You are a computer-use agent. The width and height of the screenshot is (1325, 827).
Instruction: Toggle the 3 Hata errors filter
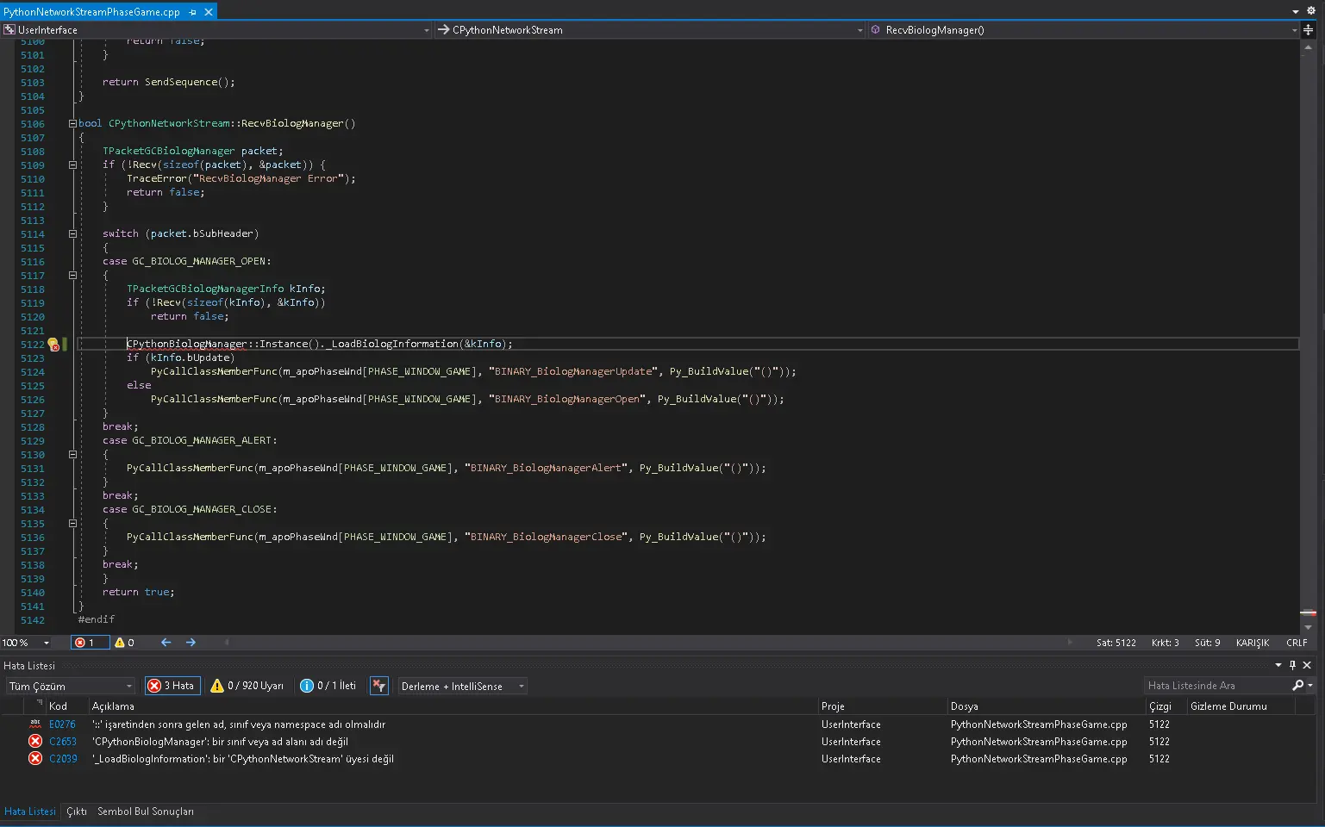pos(172,686)
